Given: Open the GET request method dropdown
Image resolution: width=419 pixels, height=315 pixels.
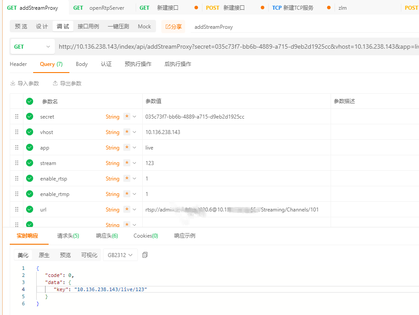Looking at the screenshot, I should tap(32, 46).
